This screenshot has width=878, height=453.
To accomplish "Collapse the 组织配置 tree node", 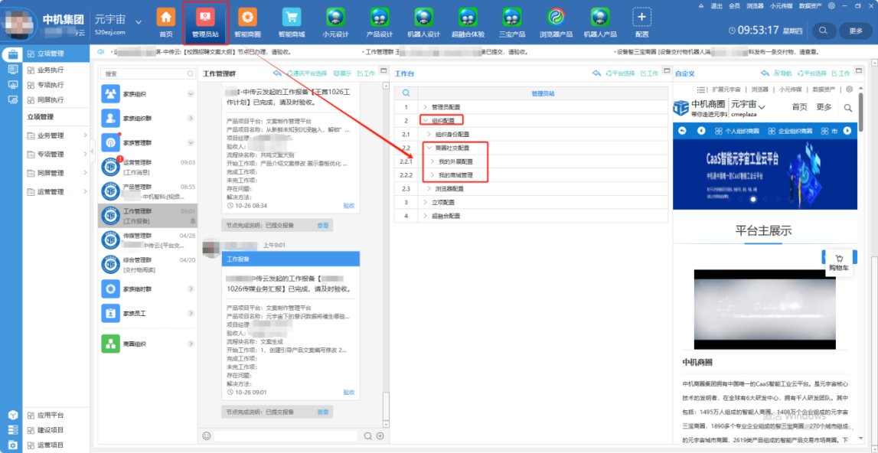I will (x=426, y=120).
